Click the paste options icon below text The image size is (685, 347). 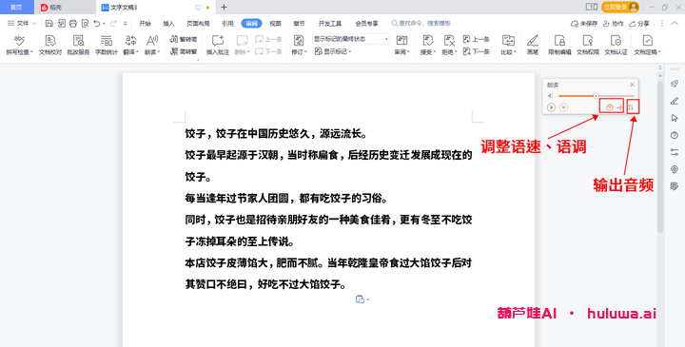[x=360, y=299]
